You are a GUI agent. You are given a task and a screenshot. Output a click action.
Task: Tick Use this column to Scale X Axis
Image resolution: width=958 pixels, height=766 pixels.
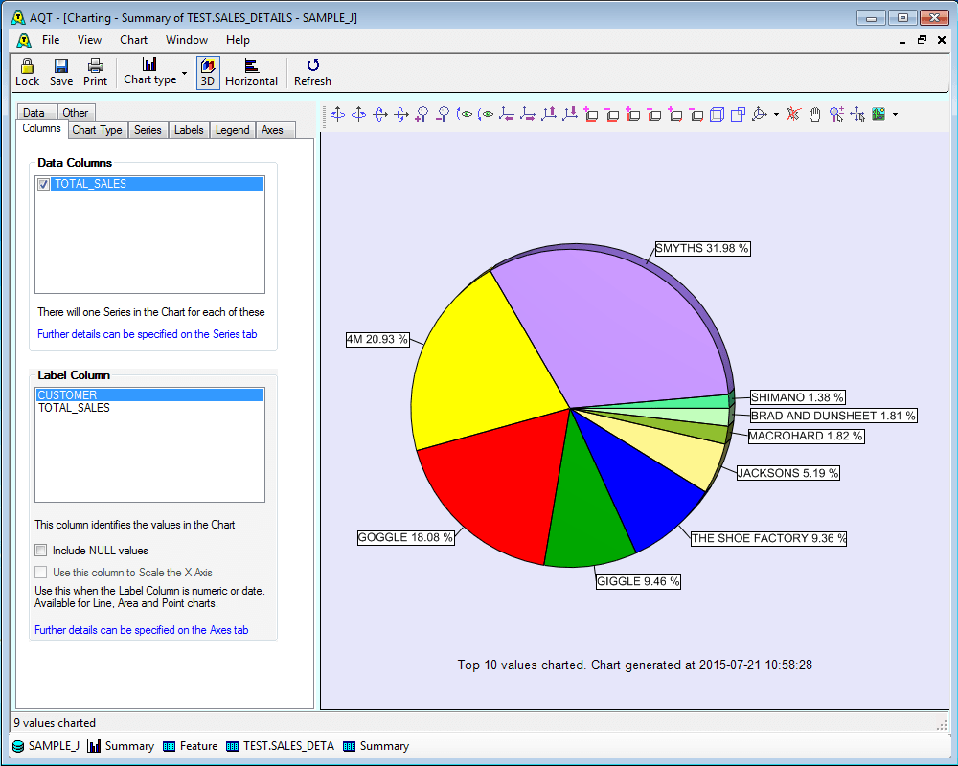[x=41, y=573]
